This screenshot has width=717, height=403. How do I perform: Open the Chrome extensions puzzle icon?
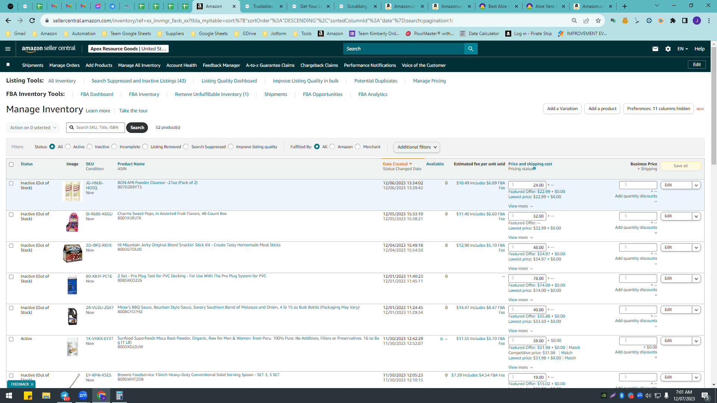pyautogui.click(x=673, y=21)
